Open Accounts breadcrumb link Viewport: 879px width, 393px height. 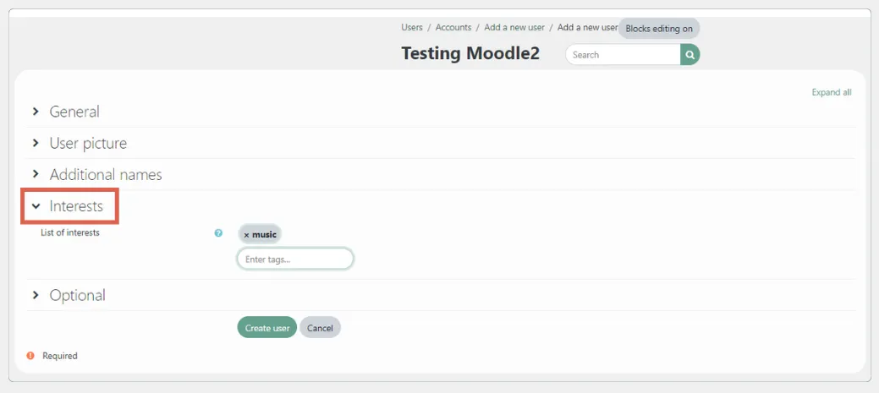453,27
